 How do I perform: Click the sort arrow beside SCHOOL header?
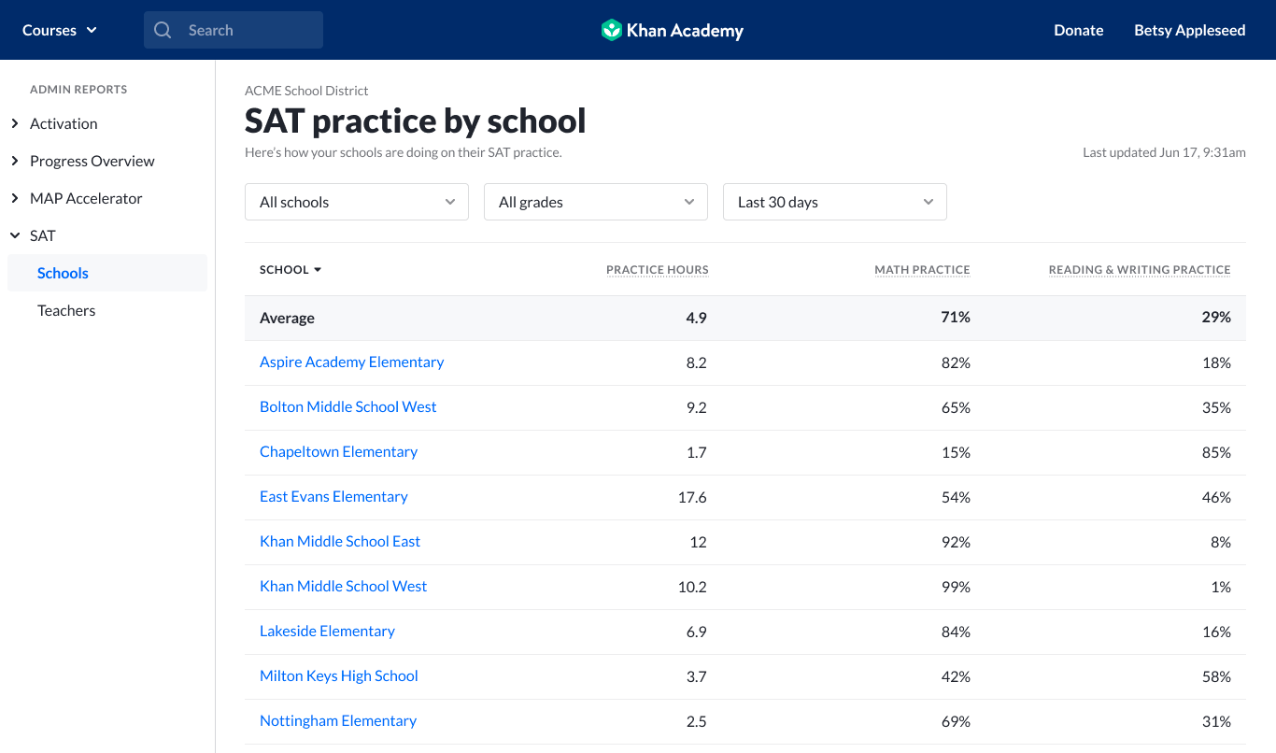click(316, 269)
